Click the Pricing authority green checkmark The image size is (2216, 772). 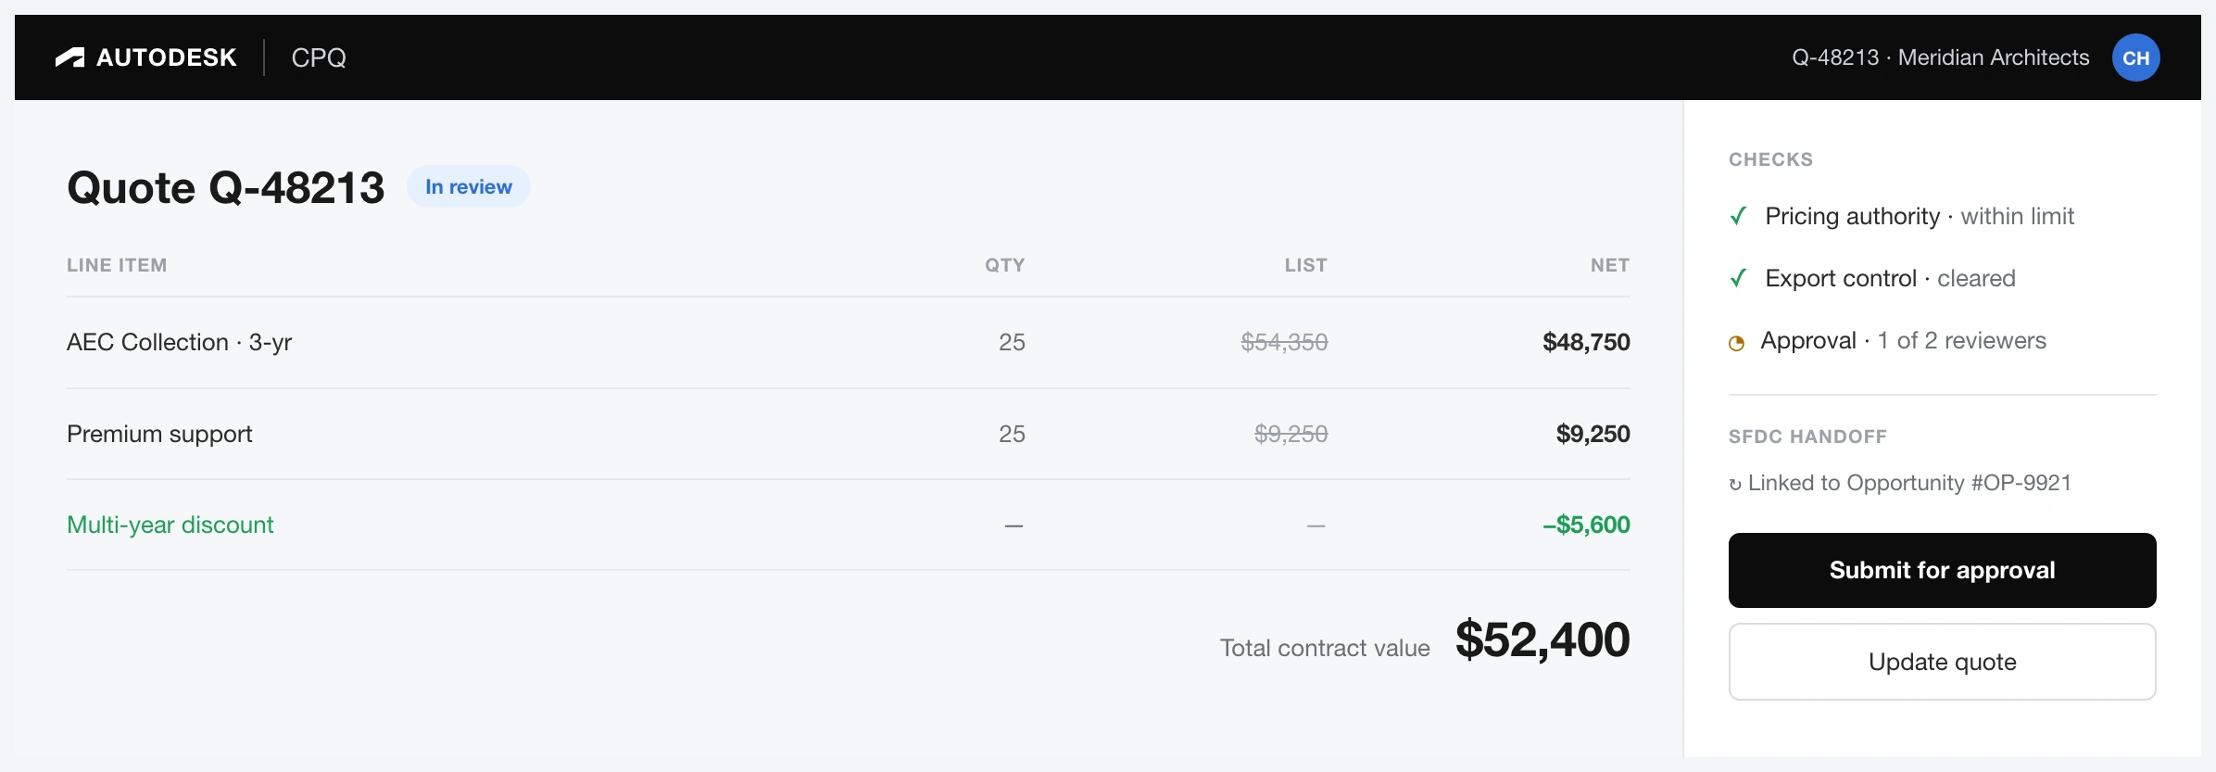coord(1739,216)
